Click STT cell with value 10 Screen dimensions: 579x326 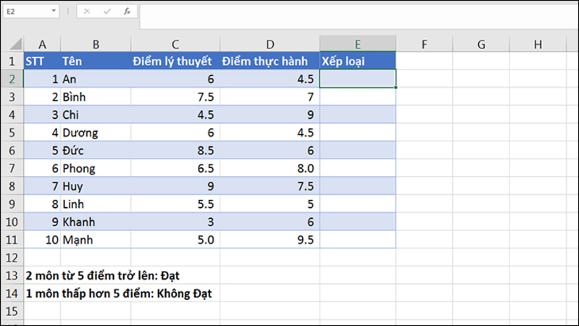click(42, 240)
